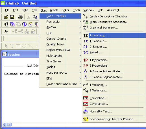Choose 2-Sample t menu entry

(114, 47)
